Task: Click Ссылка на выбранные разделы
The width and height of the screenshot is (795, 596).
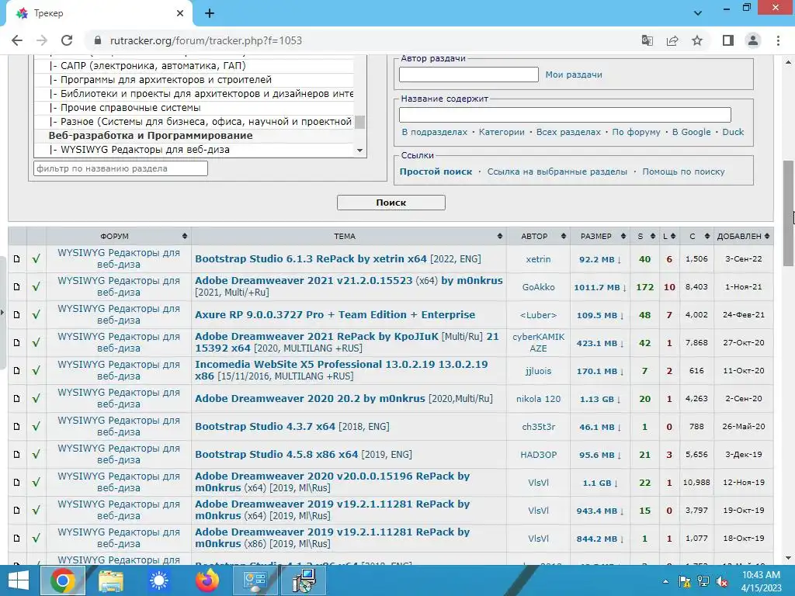Action: tap(557, 172)
